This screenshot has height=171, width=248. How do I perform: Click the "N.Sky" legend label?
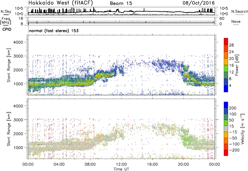point(6,11)
